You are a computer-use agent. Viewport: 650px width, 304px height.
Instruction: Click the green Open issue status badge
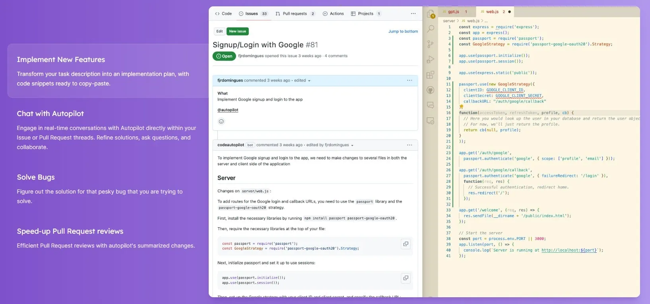(x=224, y=56)
